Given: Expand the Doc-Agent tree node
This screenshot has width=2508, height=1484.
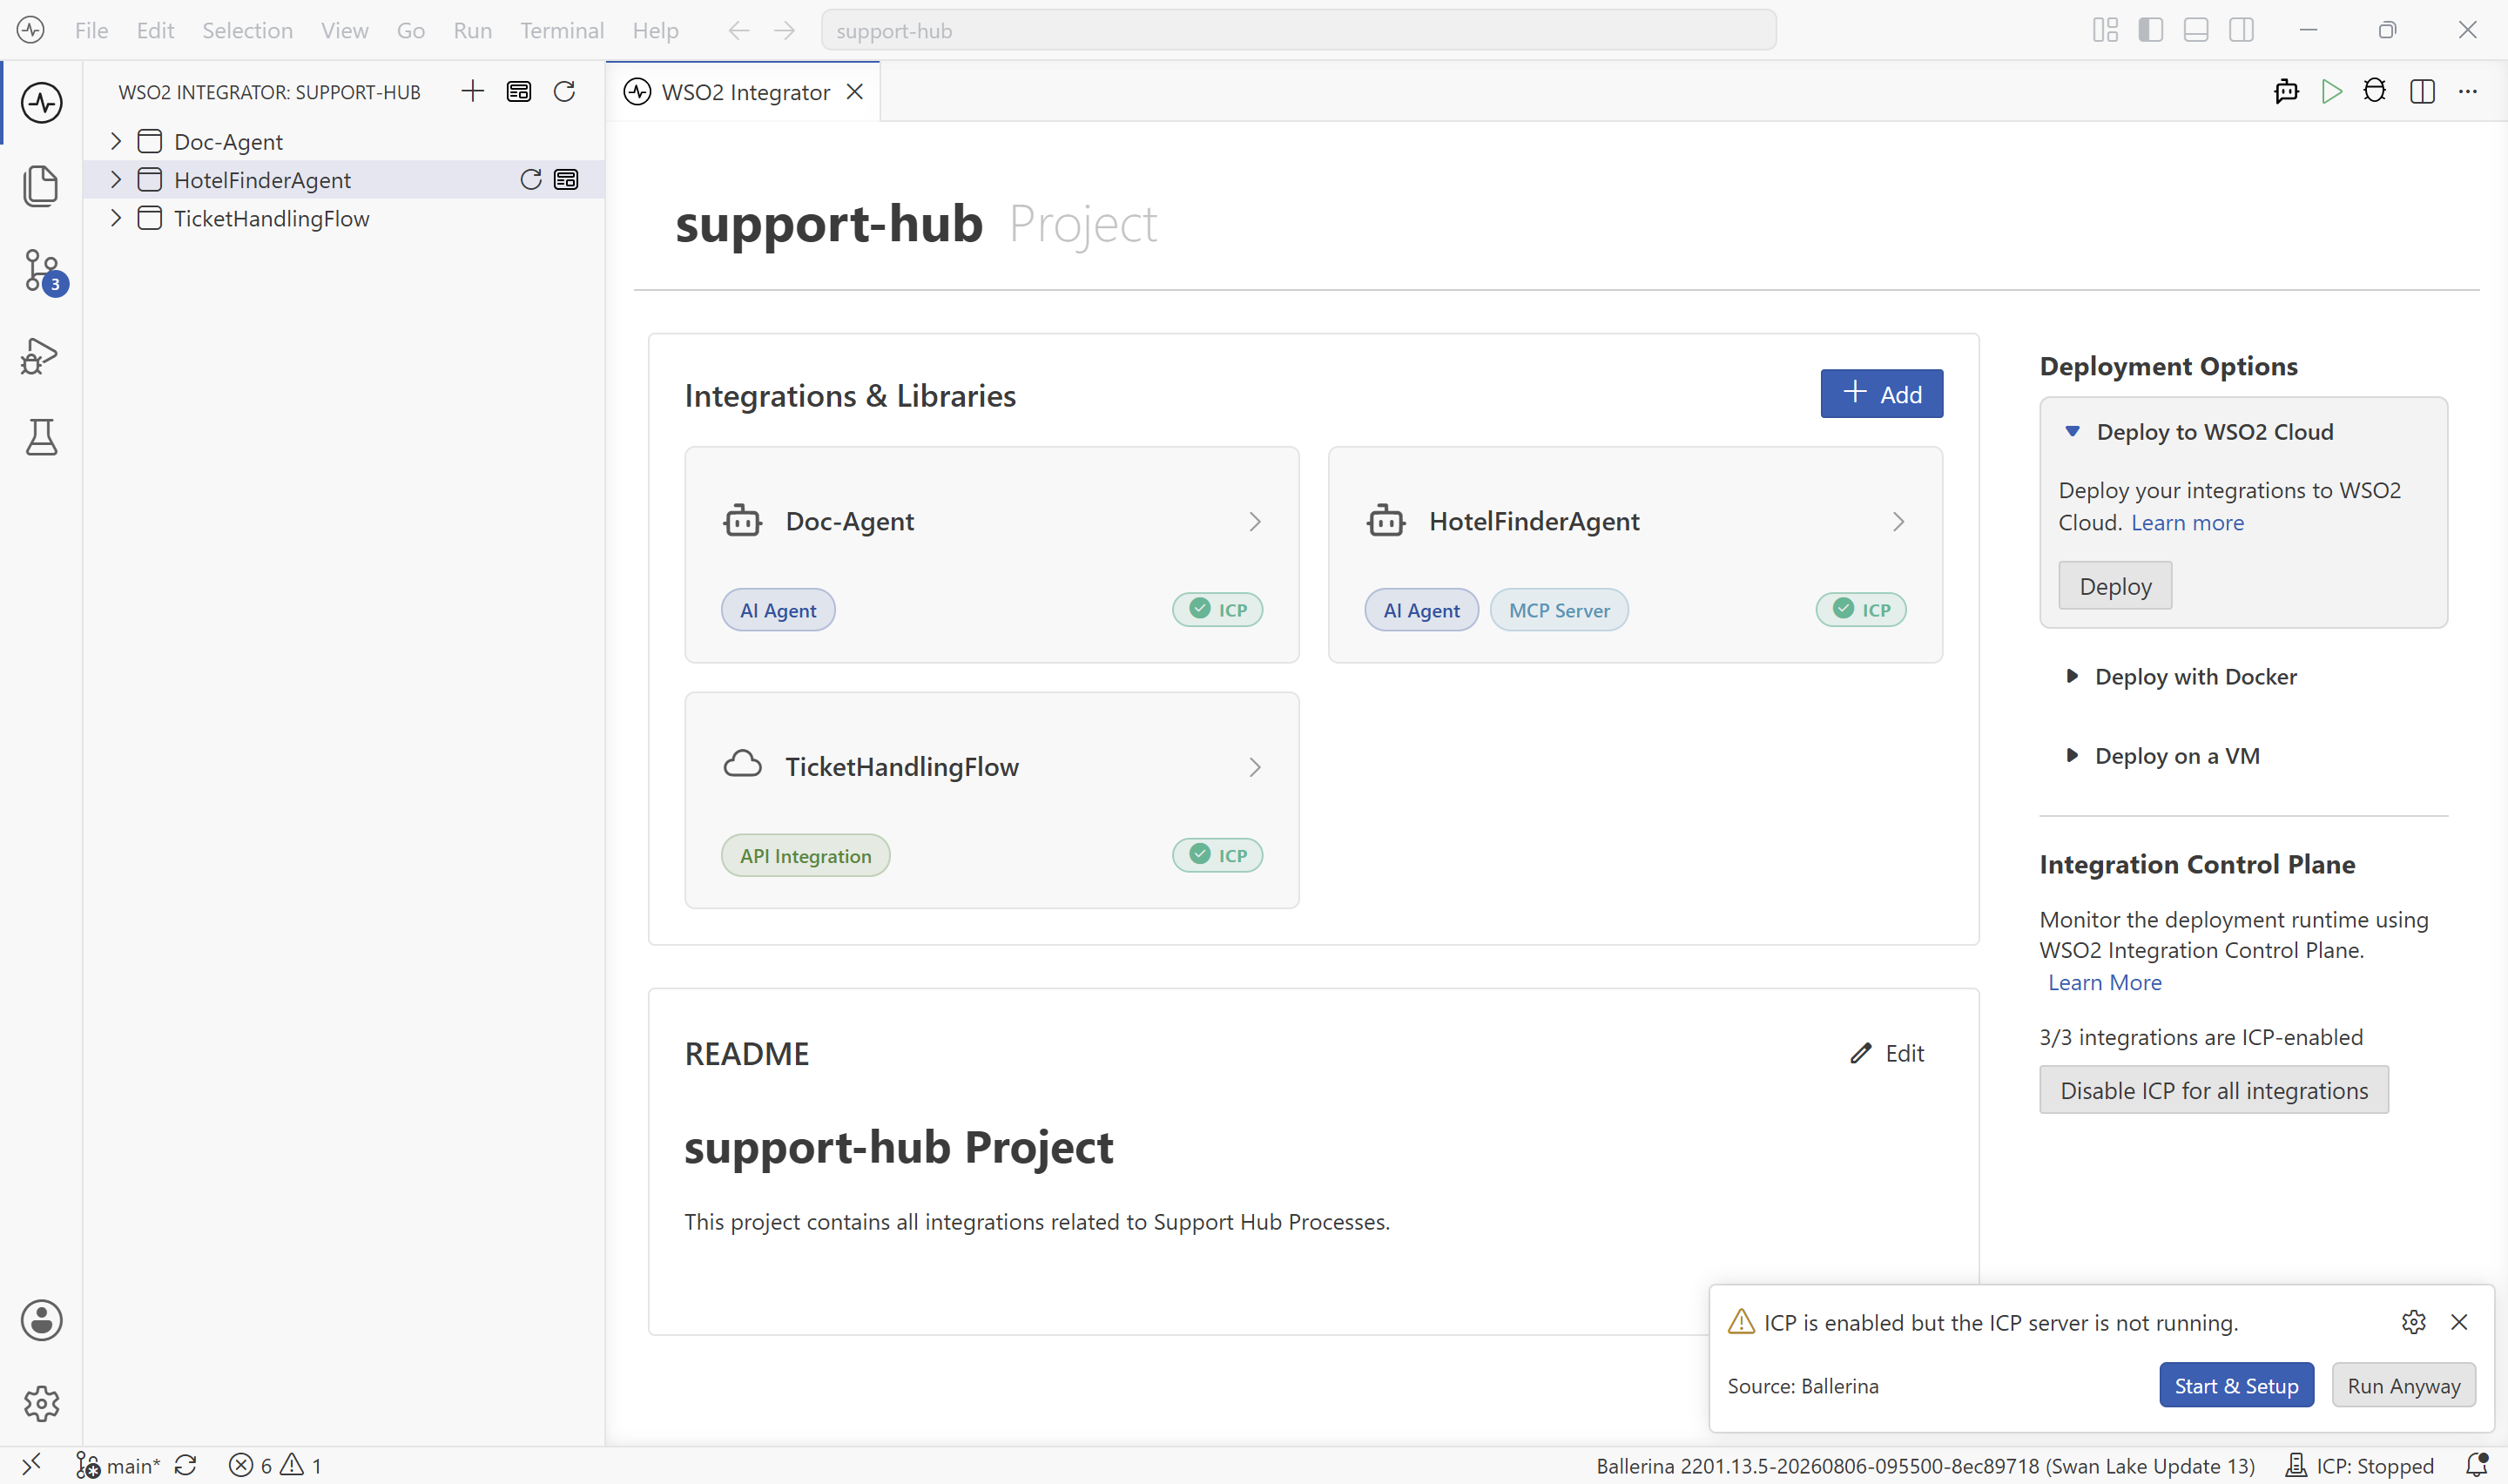Looking at the screenshot, I should [116, 141].
